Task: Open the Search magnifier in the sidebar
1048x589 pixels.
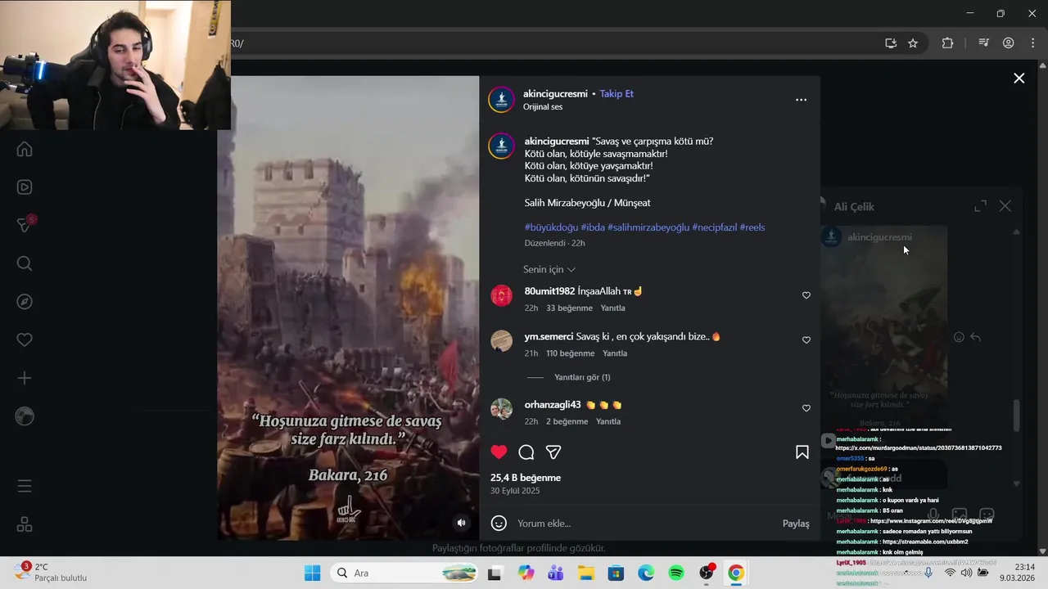Action: click(x=25, y=263)
